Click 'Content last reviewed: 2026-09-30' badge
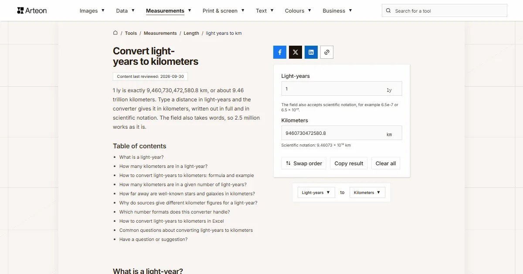The height and width of the screenshot is (274, 523). 150,77
